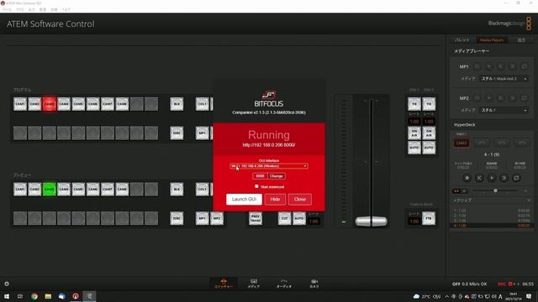Open the オーディオ page tab
538x302 pixels.
(284, 284)
